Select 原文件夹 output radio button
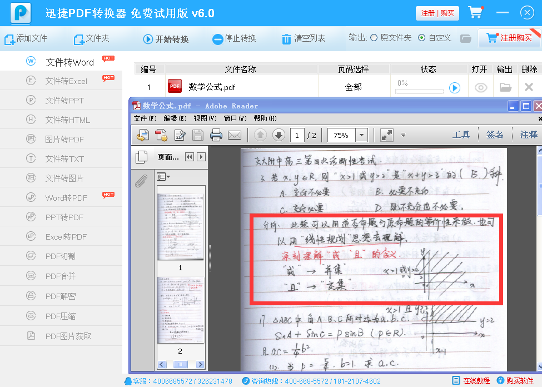 pyautogui.click(x=374, y=38)
